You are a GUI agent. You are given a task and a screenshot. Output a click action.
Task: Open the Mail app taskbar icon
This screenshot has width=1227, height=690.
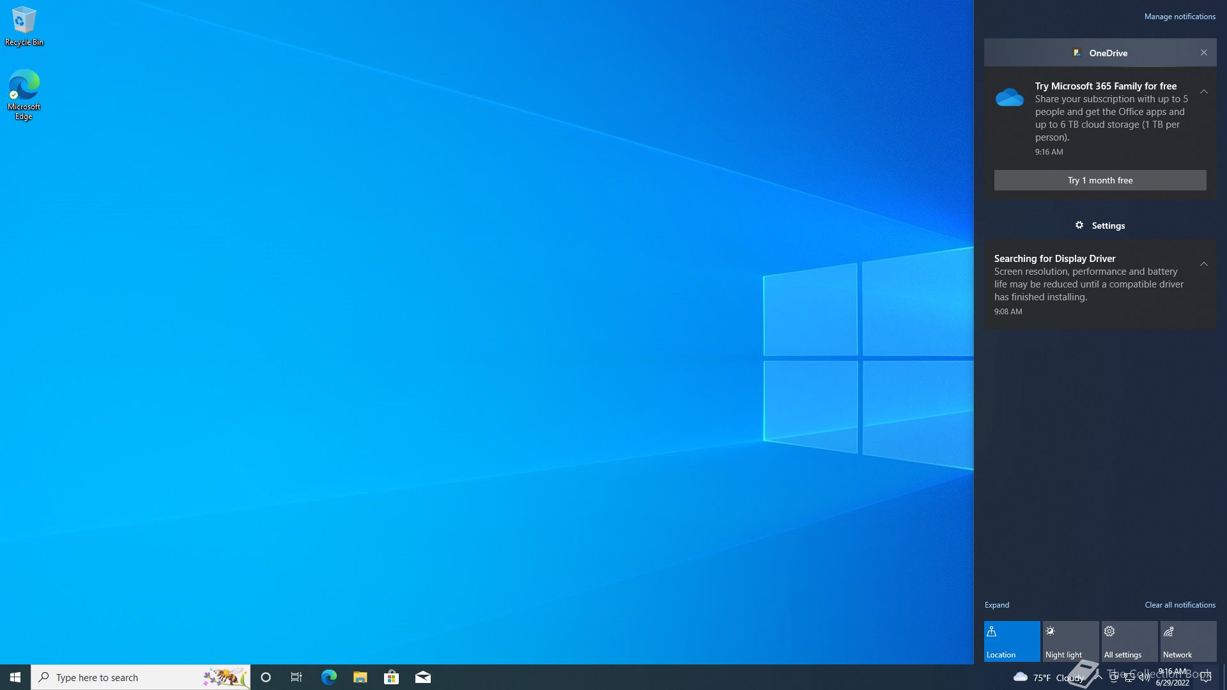click(422, 677)
